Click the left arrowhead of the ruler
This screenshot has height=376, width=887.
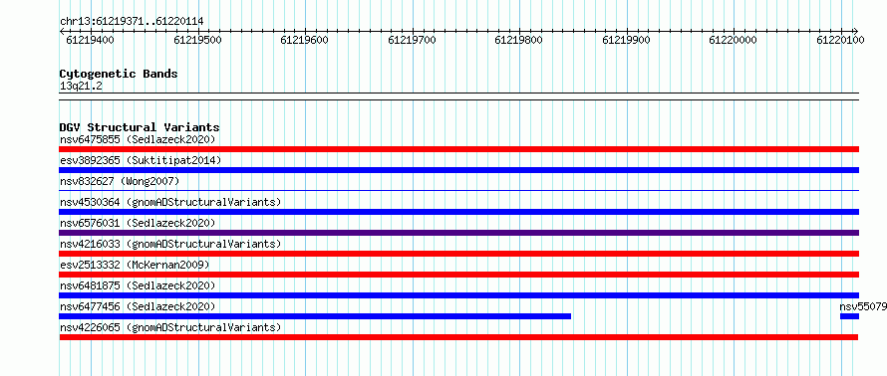[x=62, y=31]
